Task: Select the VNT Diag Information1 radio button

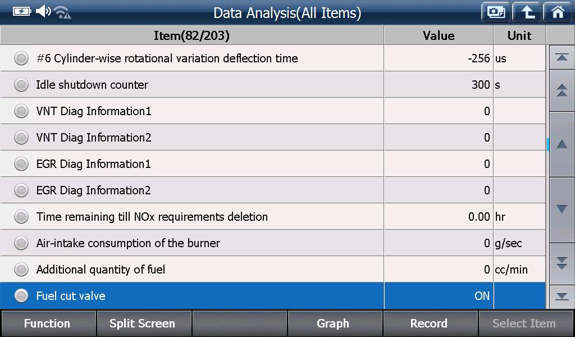Action: (21, 111)
